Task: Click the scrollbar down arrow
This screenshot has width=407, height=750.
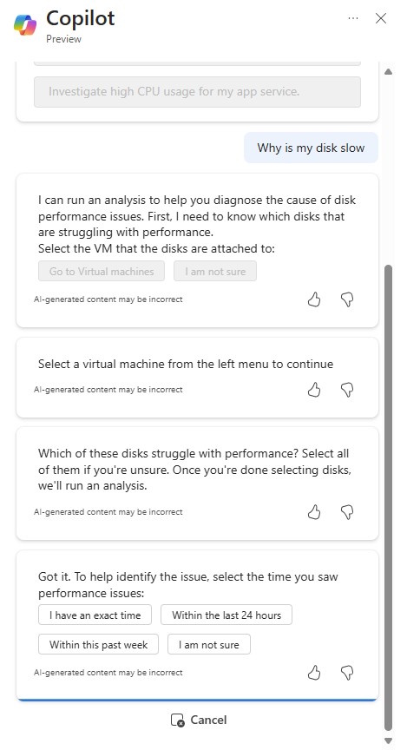Action: [x=389, y=741]
